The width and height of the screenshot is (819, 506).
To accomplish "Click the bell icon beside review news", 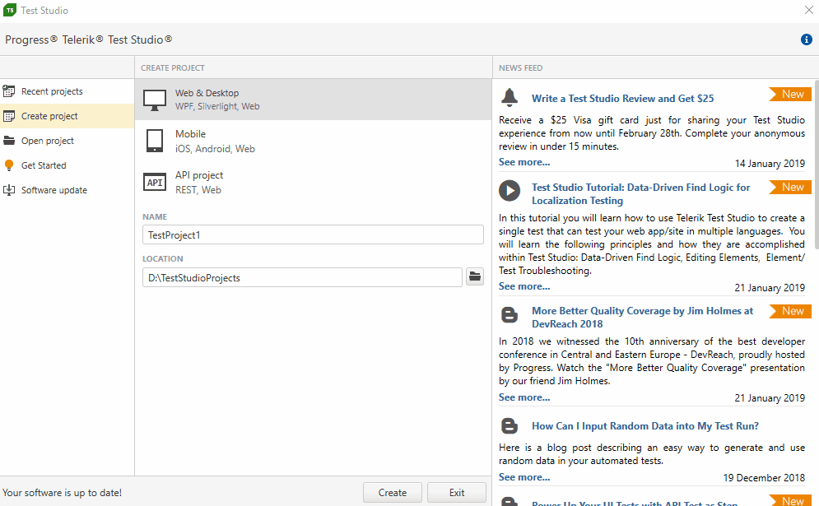I will pyautogui.click(x=510, y=98).
